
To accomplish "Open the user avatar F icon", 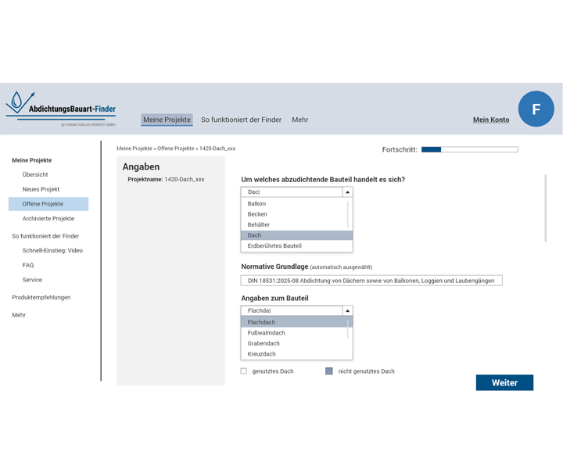I will [x=536, y=109].
